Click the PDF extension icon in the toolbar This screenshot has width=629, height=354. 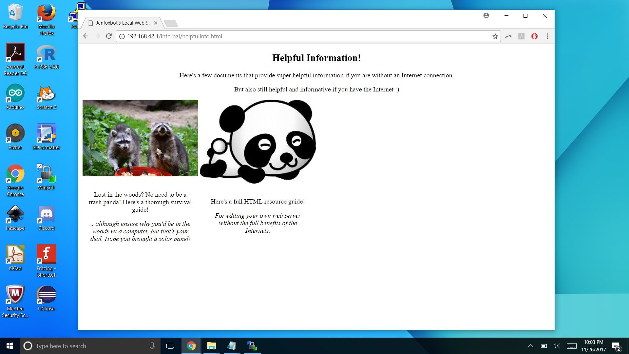click(x=521, y=36)
